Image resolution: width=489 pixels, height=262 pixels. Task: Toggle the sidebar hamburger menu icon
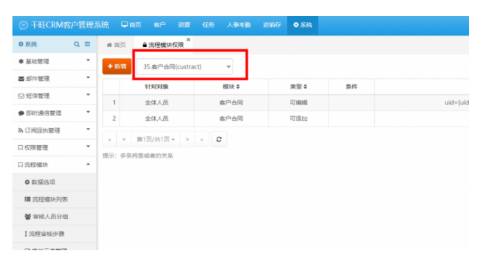pos(87,44)
